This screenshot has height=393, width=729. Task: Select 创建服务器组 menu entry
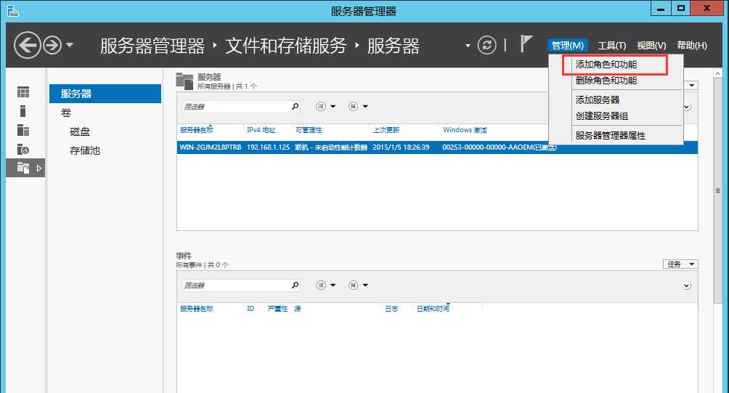[602, 116]
